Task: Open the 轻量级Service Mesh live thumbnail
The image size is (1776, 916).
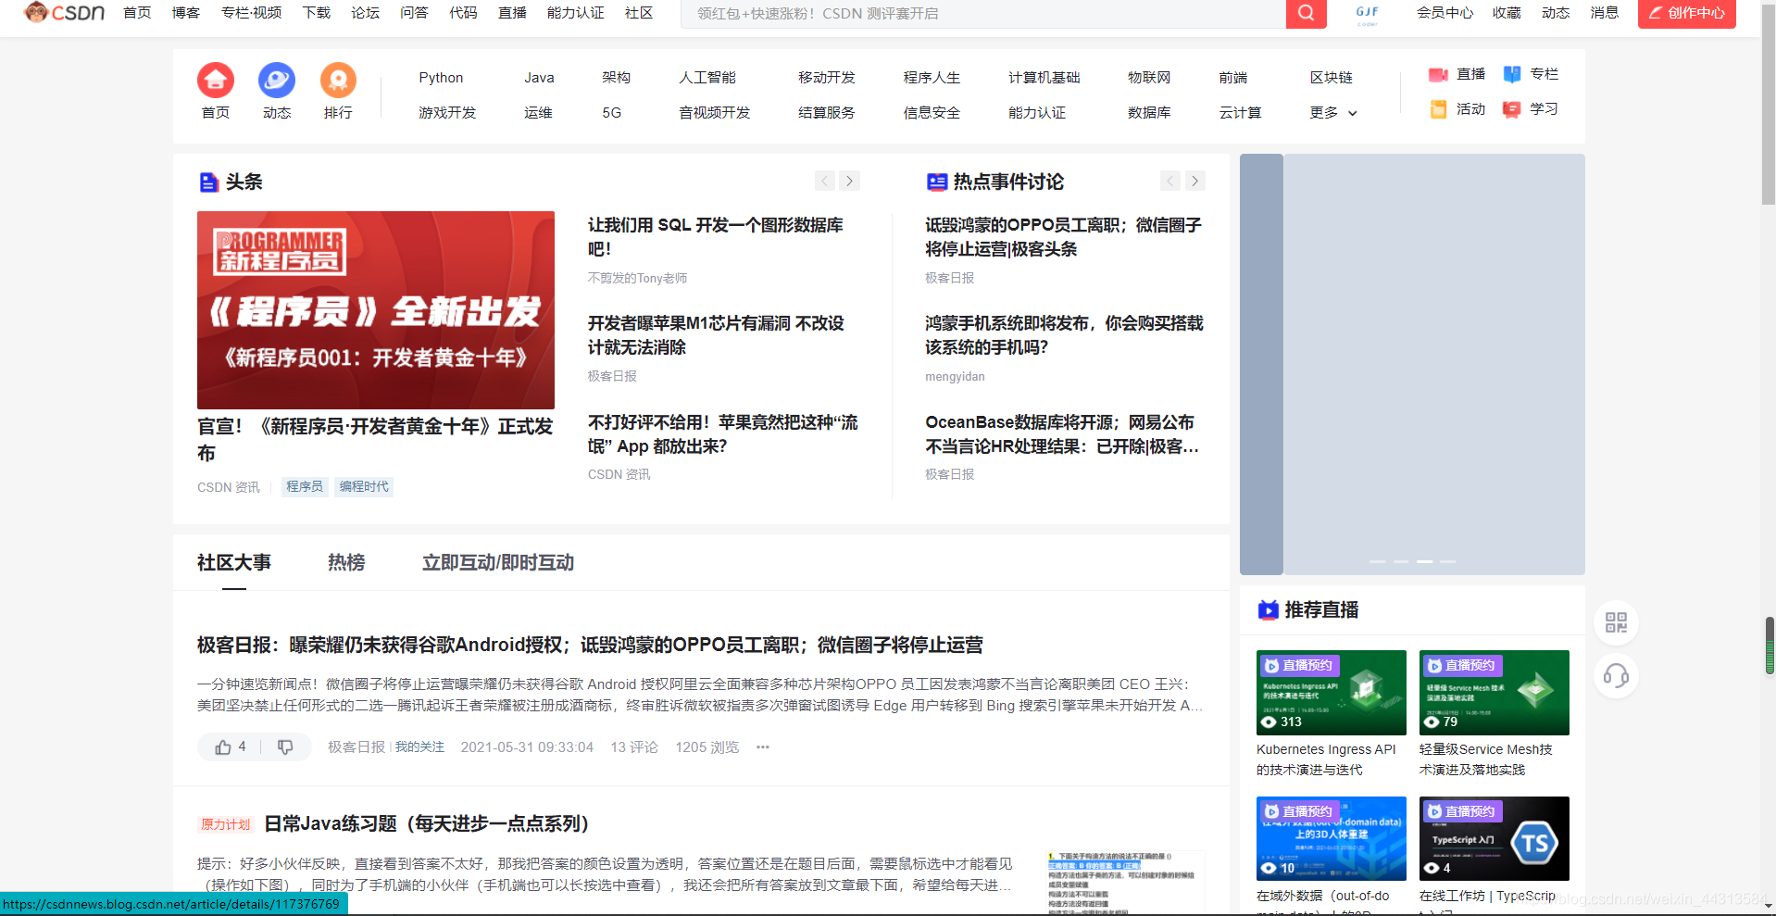Action: [1495, 692]
